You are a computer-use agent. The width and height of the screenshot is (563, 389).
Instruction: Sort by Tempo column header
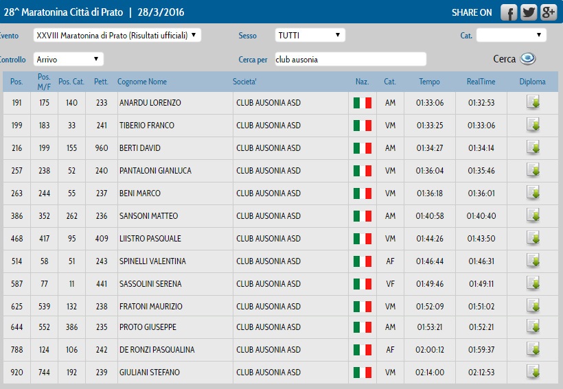(429, 82)
